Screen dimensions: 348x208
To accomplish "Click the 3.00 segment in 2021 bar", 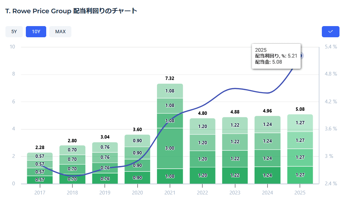I will click(170, 148).
